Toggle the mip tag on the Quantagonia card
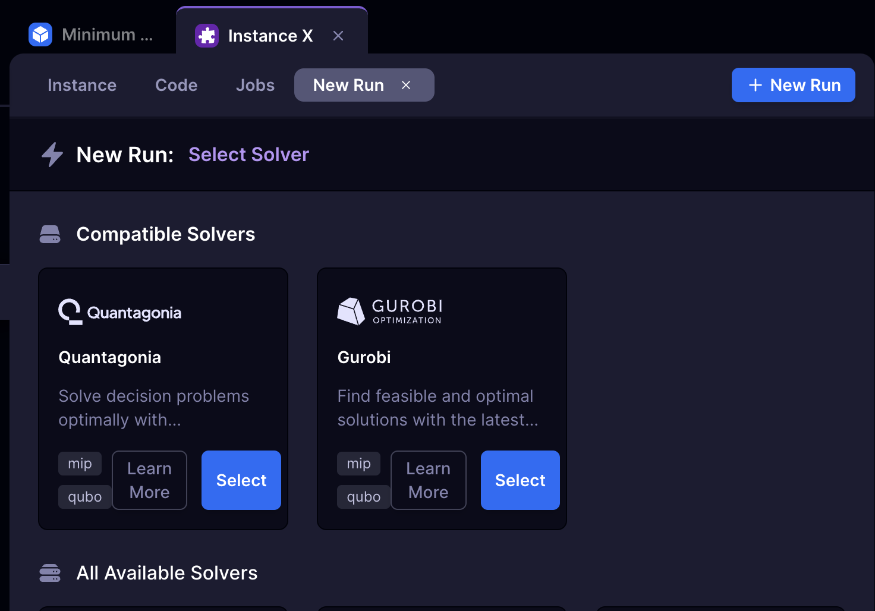 pos(80,464)
